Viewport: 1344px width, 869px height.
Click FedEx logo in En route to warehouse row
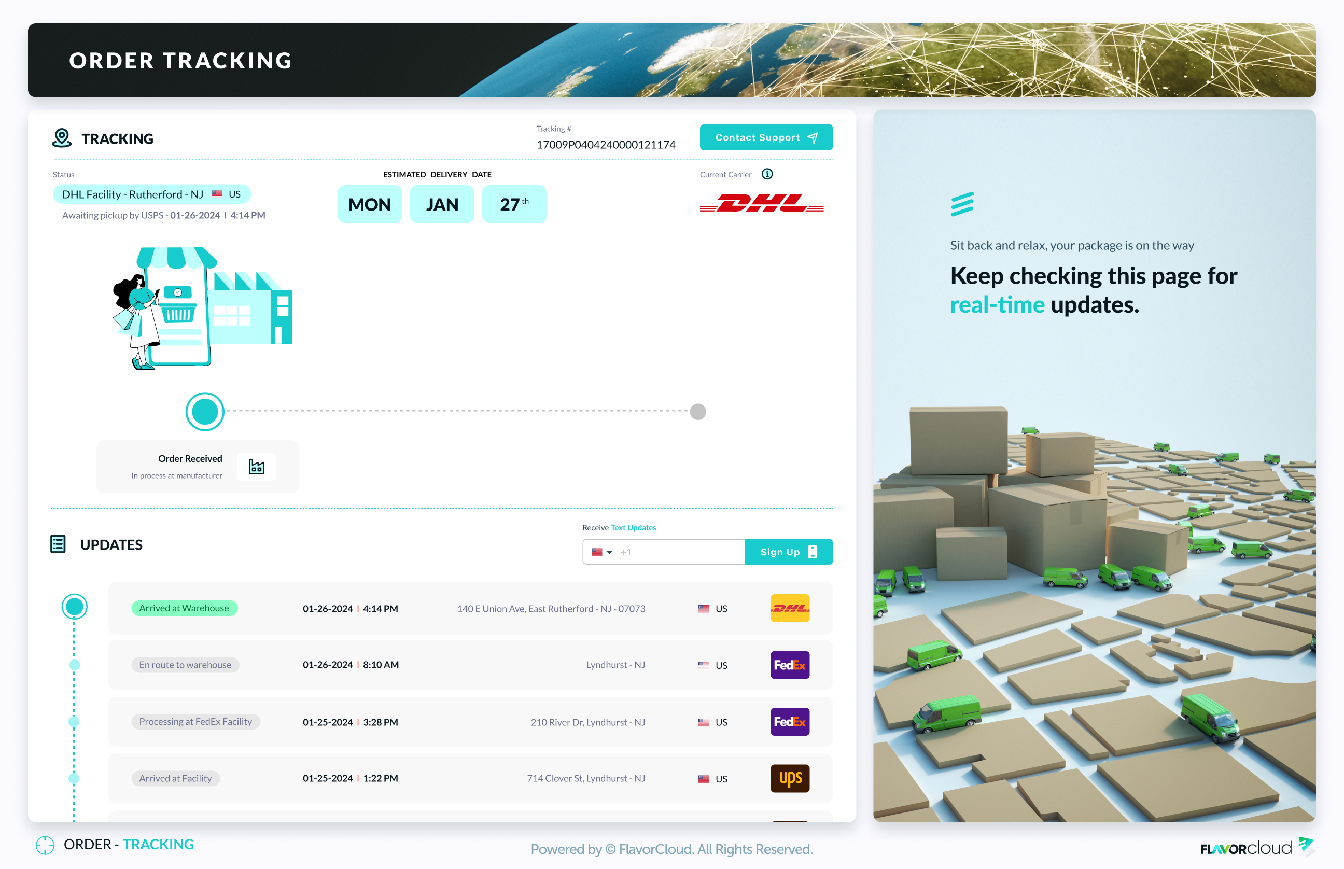[x=789, y=665]
